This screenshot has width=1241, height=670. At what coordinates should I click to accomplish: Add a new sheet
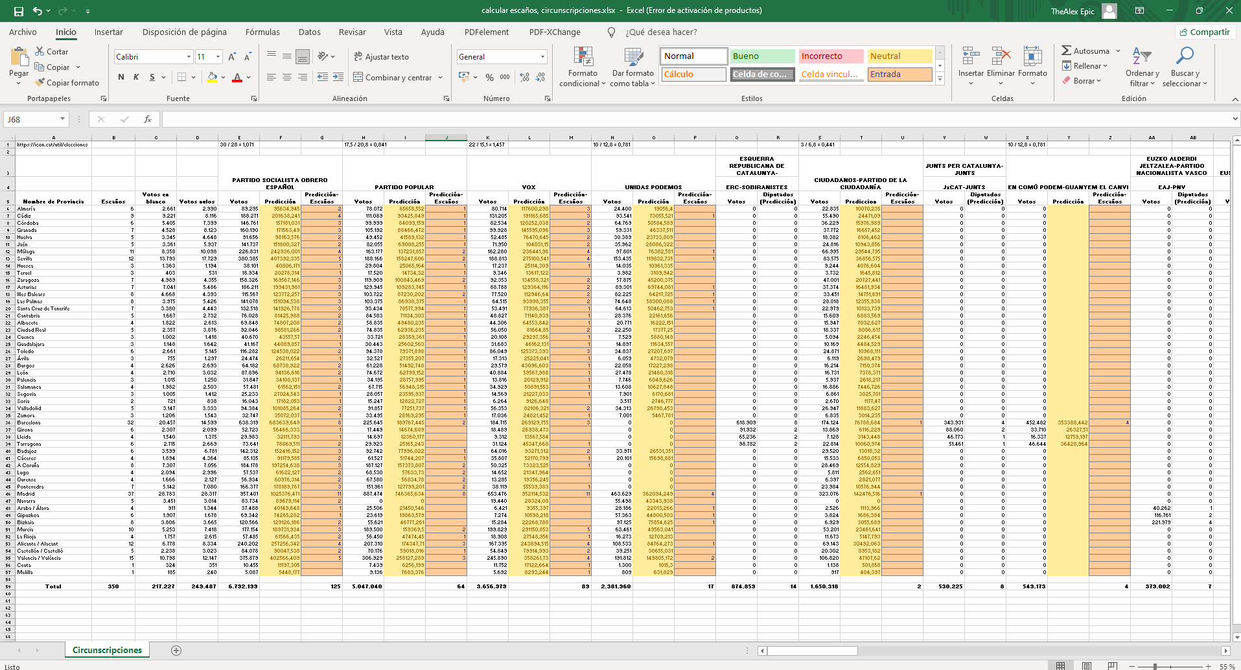(x=176, y=651)
